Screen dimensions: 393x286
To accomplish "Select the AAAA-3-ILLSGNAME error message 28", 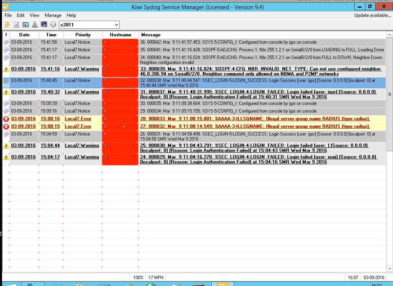I will pos(262,119).
